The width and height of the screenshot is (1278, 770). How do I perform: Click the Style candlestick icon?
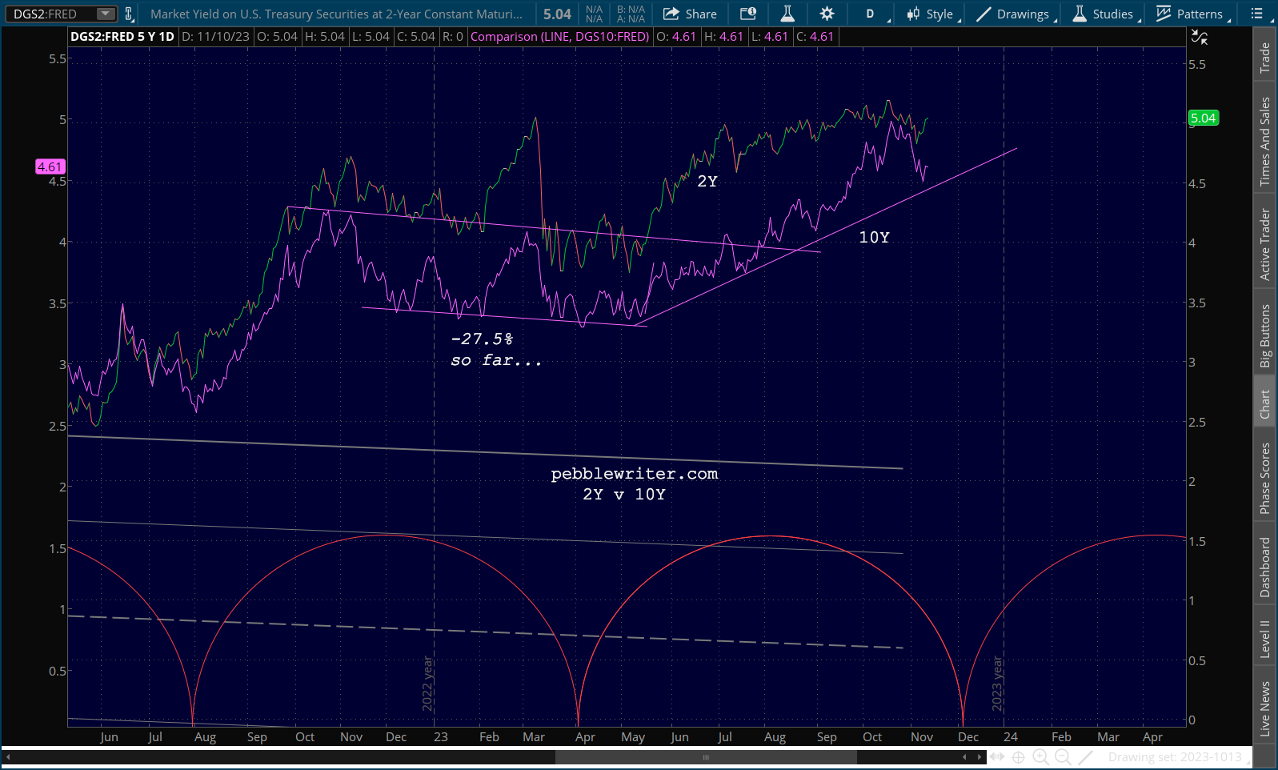(913, 14)
